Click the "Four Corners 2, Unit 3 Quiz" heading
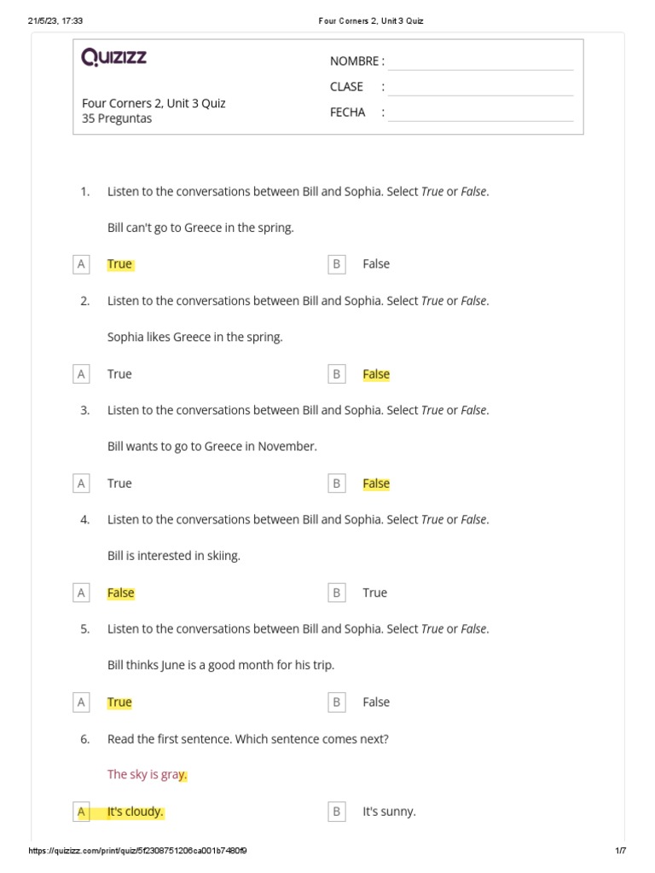The height and width of the screenshot is (873, 655). click(x=154, y=103)
